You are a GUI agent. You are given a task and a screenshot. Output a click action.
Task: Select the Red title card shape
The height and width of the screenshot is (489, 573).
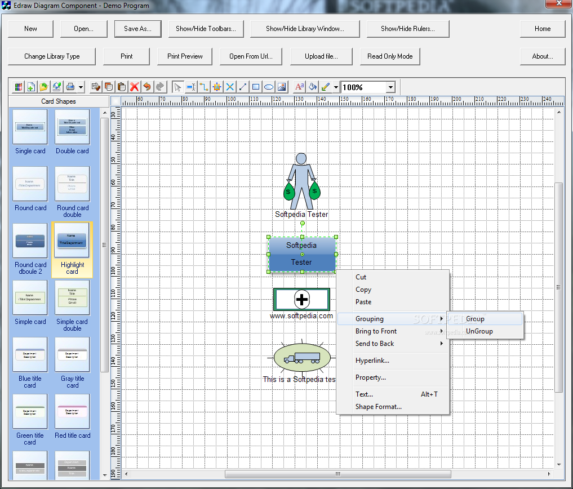point(72,417)
